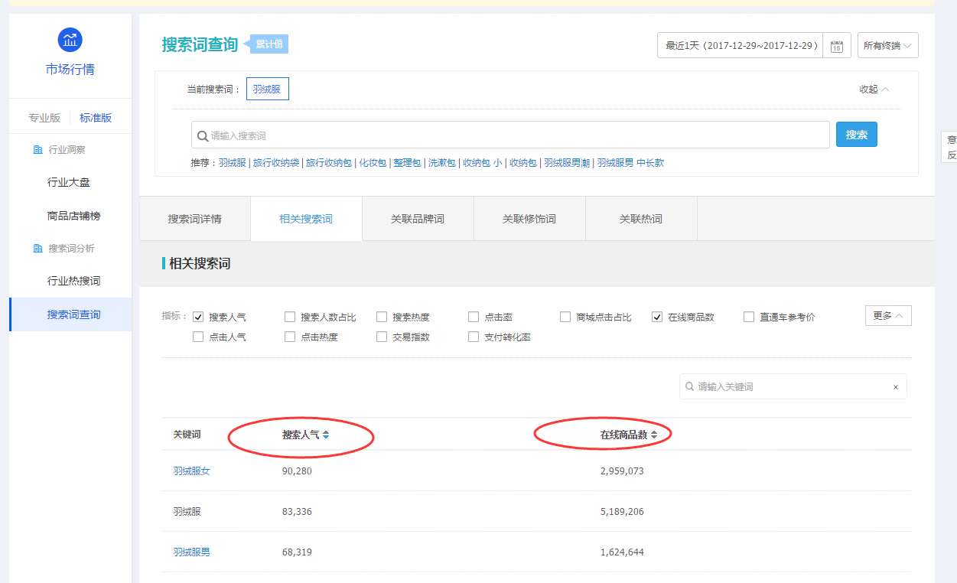
Task: Click the magnifier icon in search box
Action: click(203, 135)
